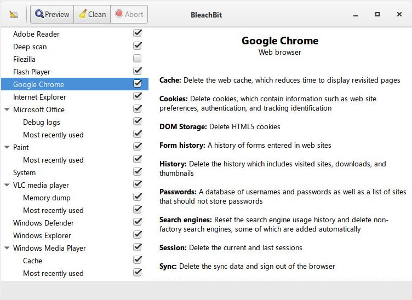Select the Deep scan row
Screen dimensions: 412x300
[75, 47]
